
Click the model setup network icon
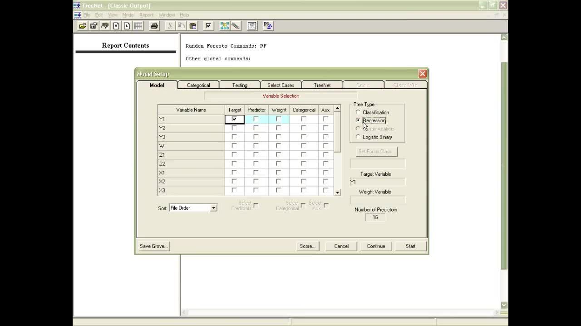224,26
